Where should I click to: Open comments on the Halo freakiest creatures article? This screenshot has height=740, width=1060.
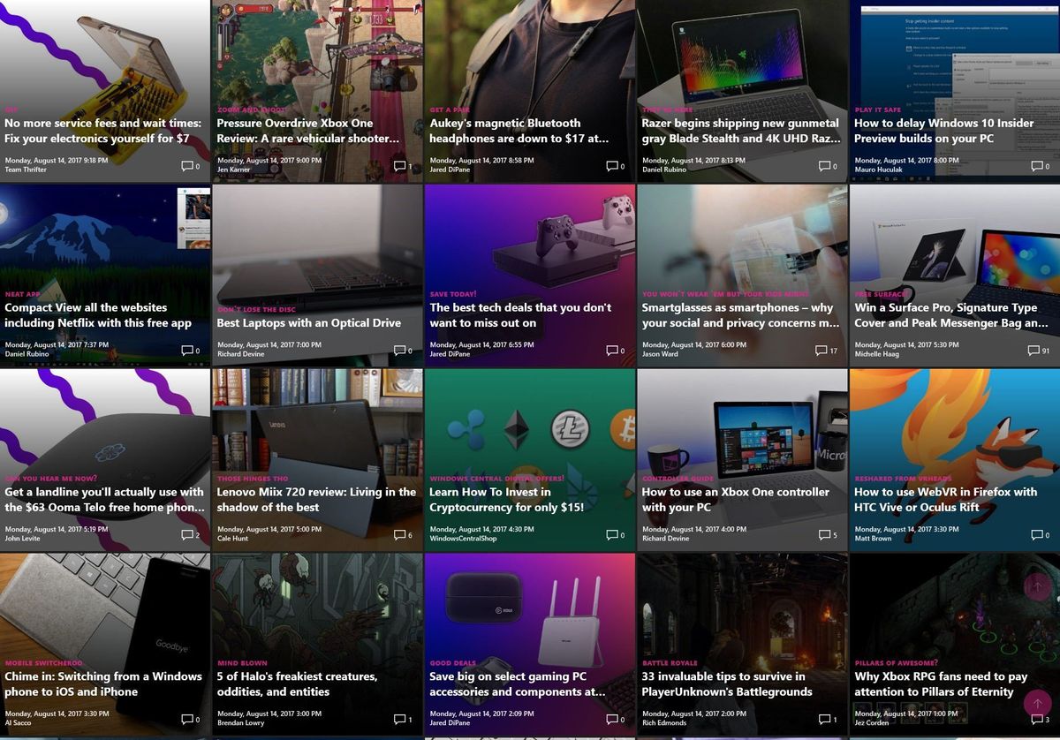point(400,719)
